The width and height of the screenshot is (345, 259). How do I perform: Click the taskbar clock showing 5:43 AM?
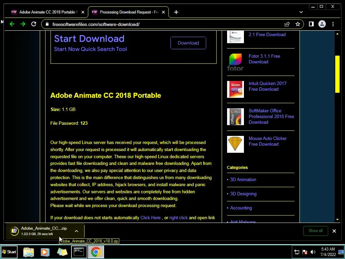(x=328, y=252)
